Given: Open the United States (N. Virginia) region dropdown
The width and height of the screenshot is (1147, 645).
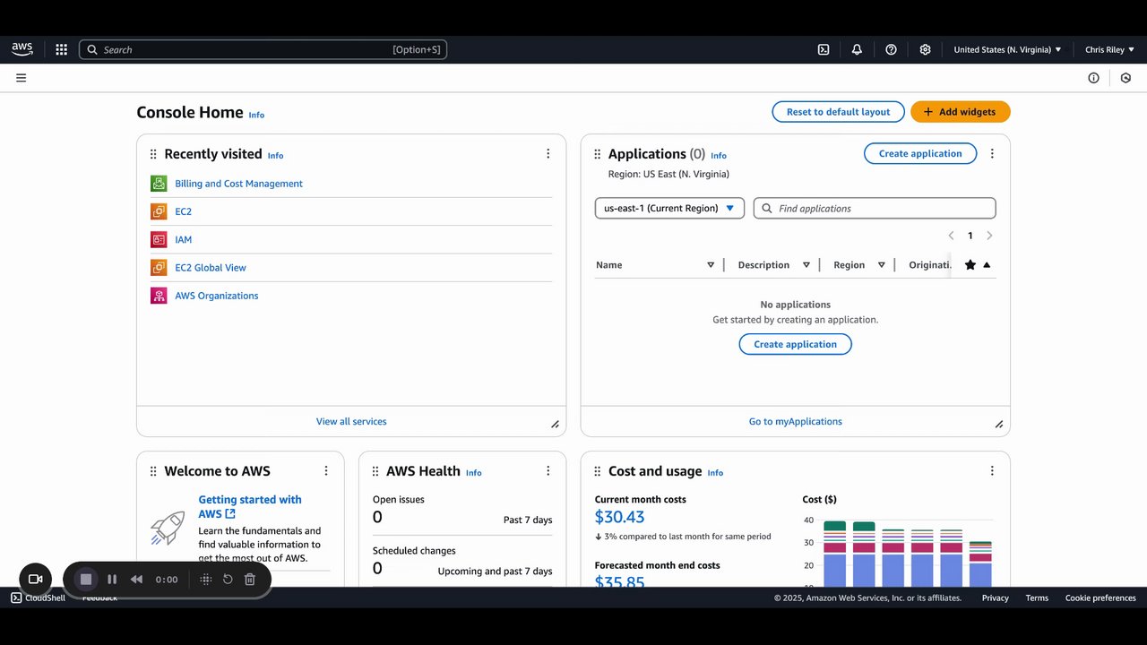Looking at the screenshot, I should (x=1007, y=50).
